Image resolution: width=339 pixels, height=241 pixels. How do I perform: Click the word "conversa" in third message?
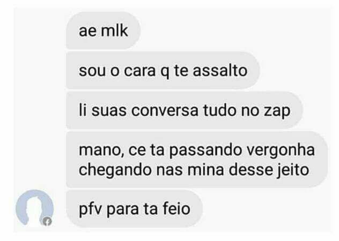pyautogui.click(x=165, y=110)
